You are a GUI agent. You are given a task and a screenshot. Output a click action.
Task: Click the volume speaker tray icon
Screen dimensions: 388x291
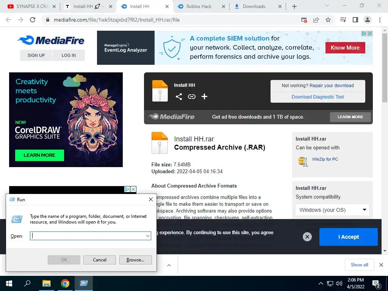[339, 283]
